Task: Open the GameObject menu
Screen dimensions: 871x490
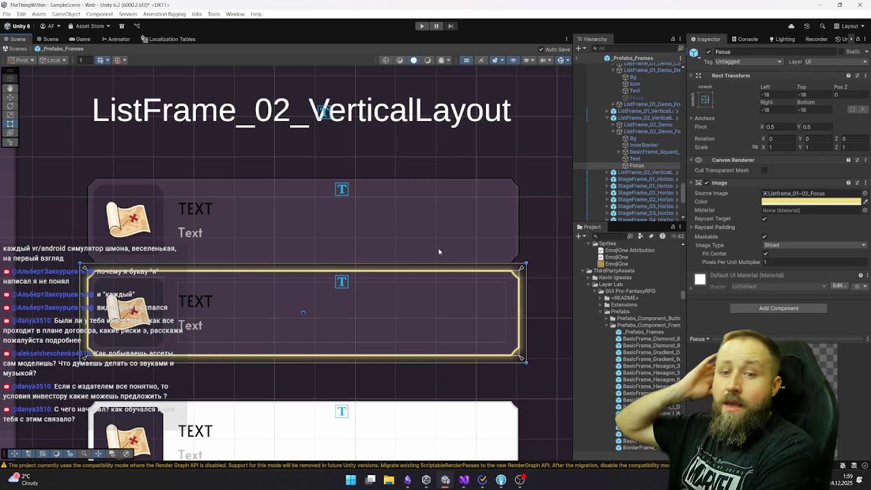Action: click(x=66, y=14)
